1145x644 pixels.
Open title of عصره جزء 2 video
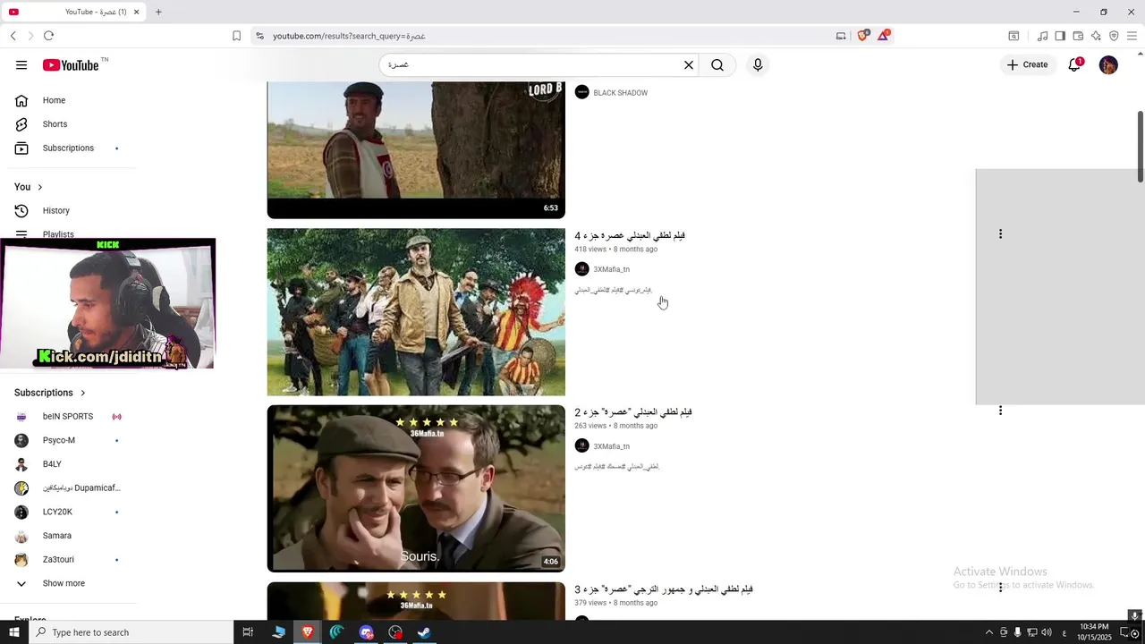pyautogui.click(x=633, y=412)
